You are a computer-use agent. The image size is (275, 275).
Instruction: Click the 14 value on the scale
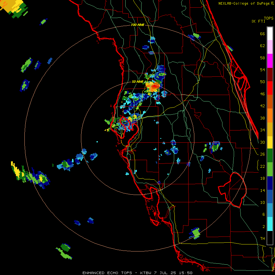click(x=262, y=190)
